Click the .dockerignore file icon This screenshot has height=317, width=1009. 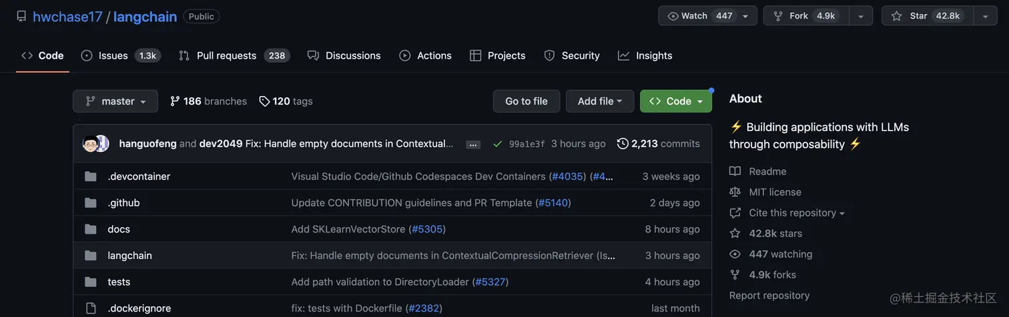point(91,308)
